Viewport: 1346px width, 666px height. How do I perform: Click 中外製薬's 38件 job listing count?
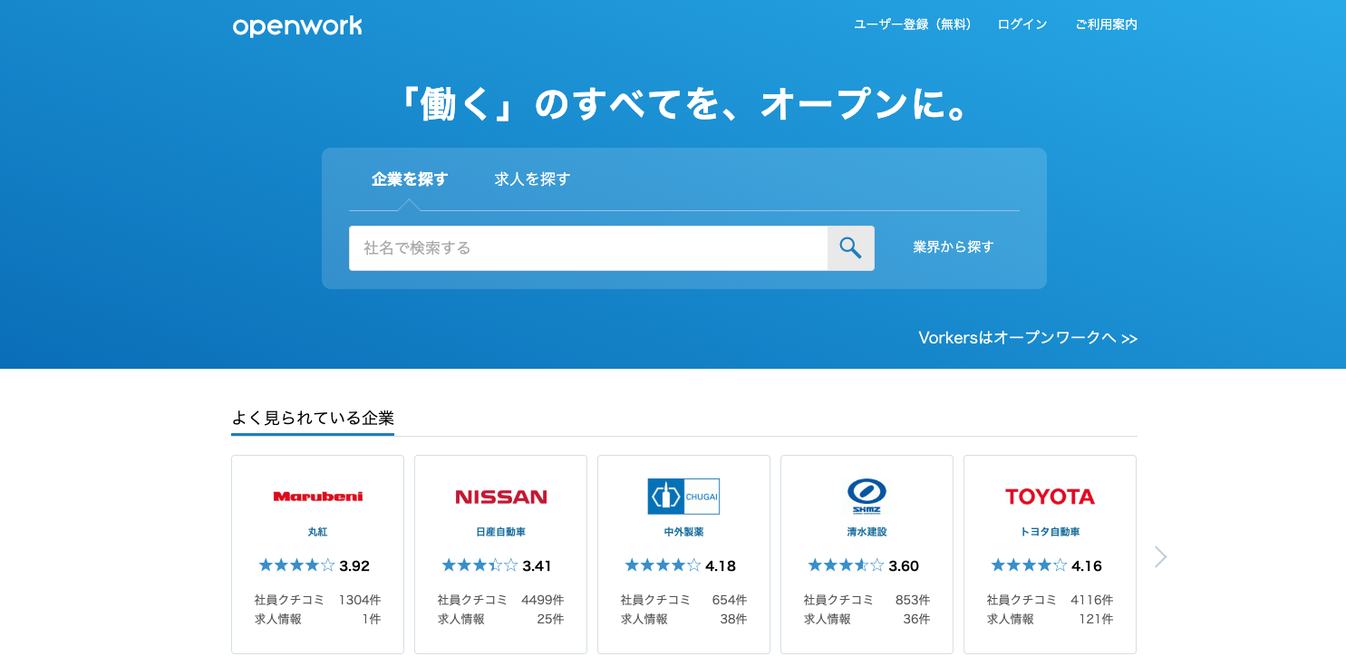(x=733, y=619)
